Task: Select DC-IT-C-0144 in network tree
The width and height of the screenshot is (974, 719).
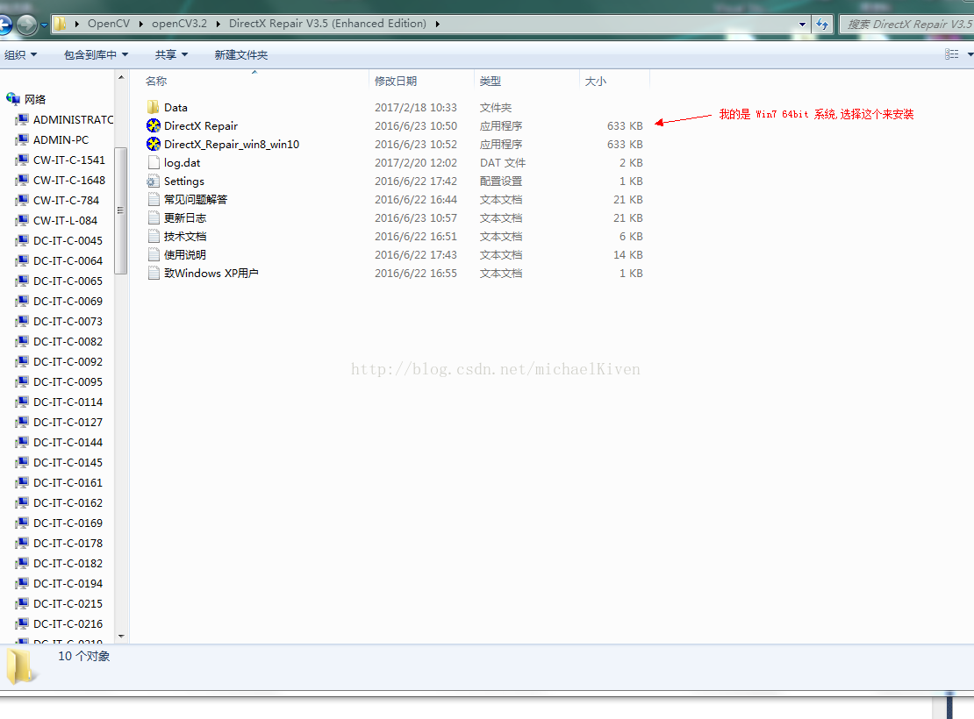Action: (x=68, y=442)
